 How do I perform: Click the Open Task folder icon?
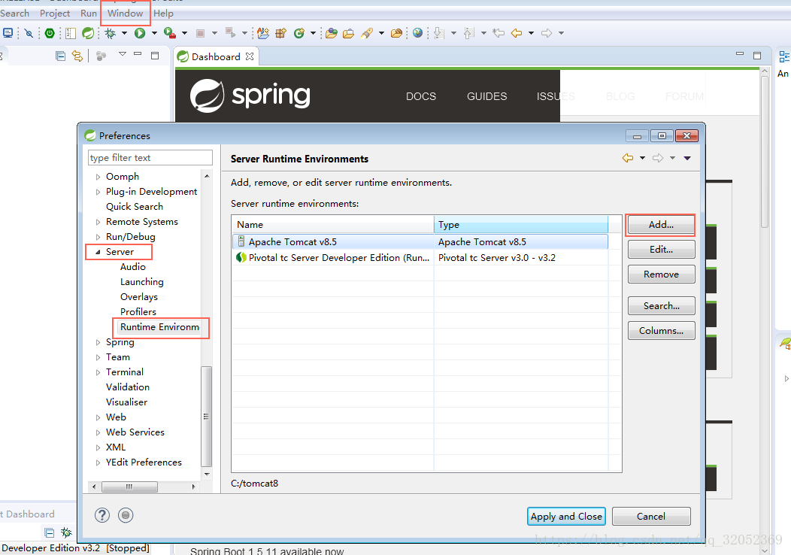[348, 33]
